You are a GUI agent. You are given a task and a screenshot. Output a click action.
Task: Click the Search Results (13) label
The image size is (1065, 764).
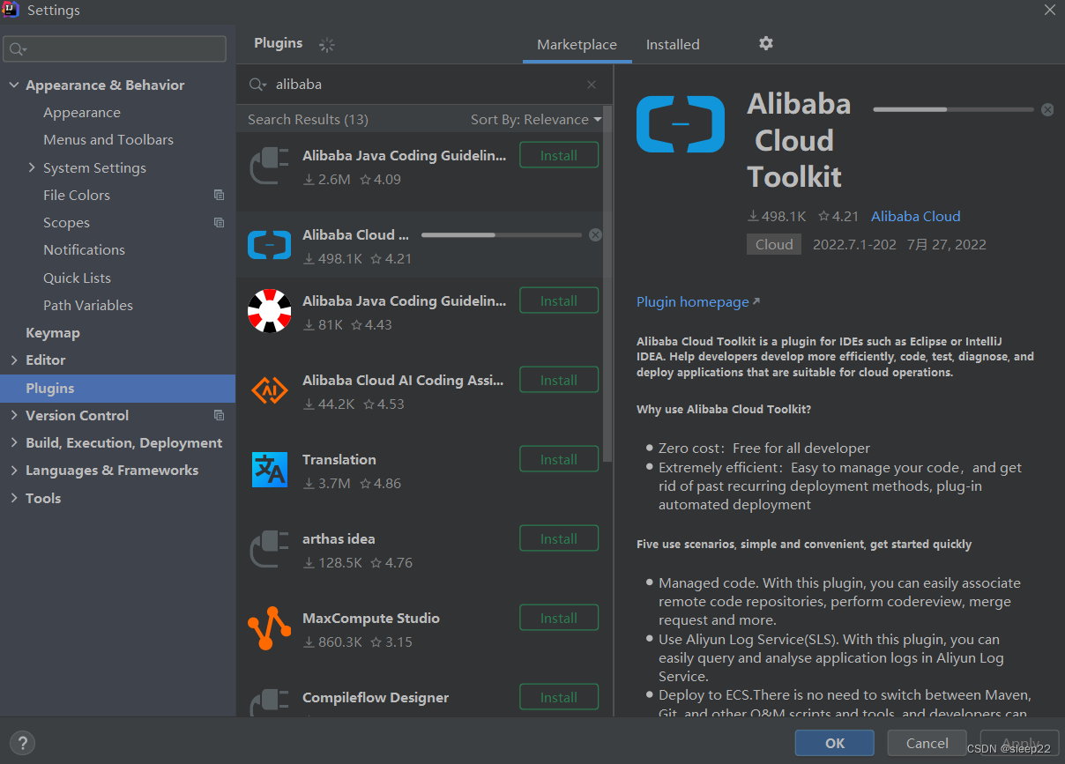point(308,120)
